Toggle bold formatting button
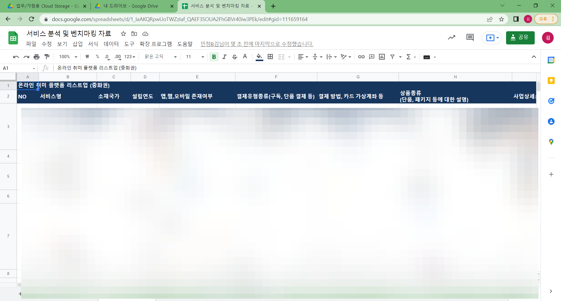The height and width of the screenshot is (301, 561). (214, 57)
